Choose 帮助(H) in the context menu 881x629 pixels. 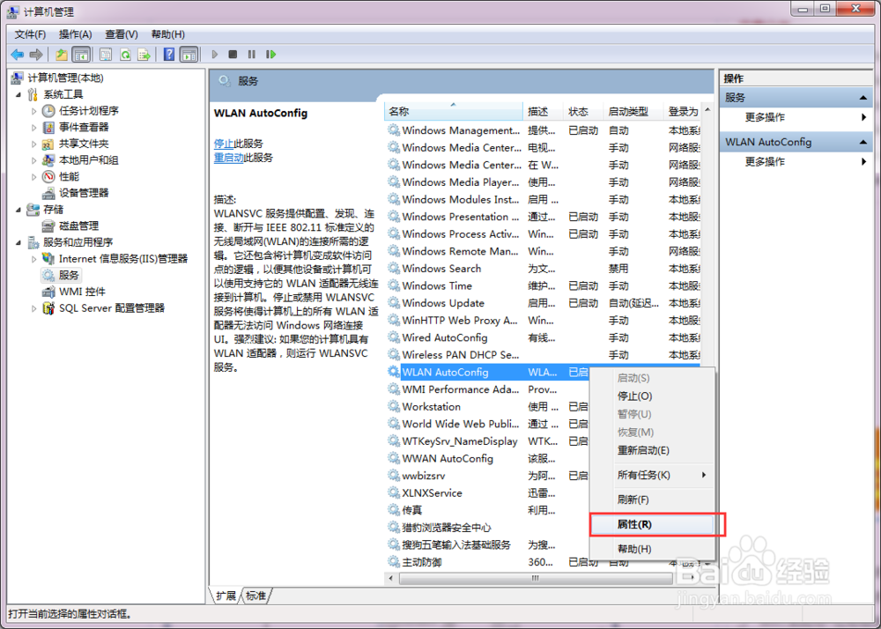coord(652,549)
